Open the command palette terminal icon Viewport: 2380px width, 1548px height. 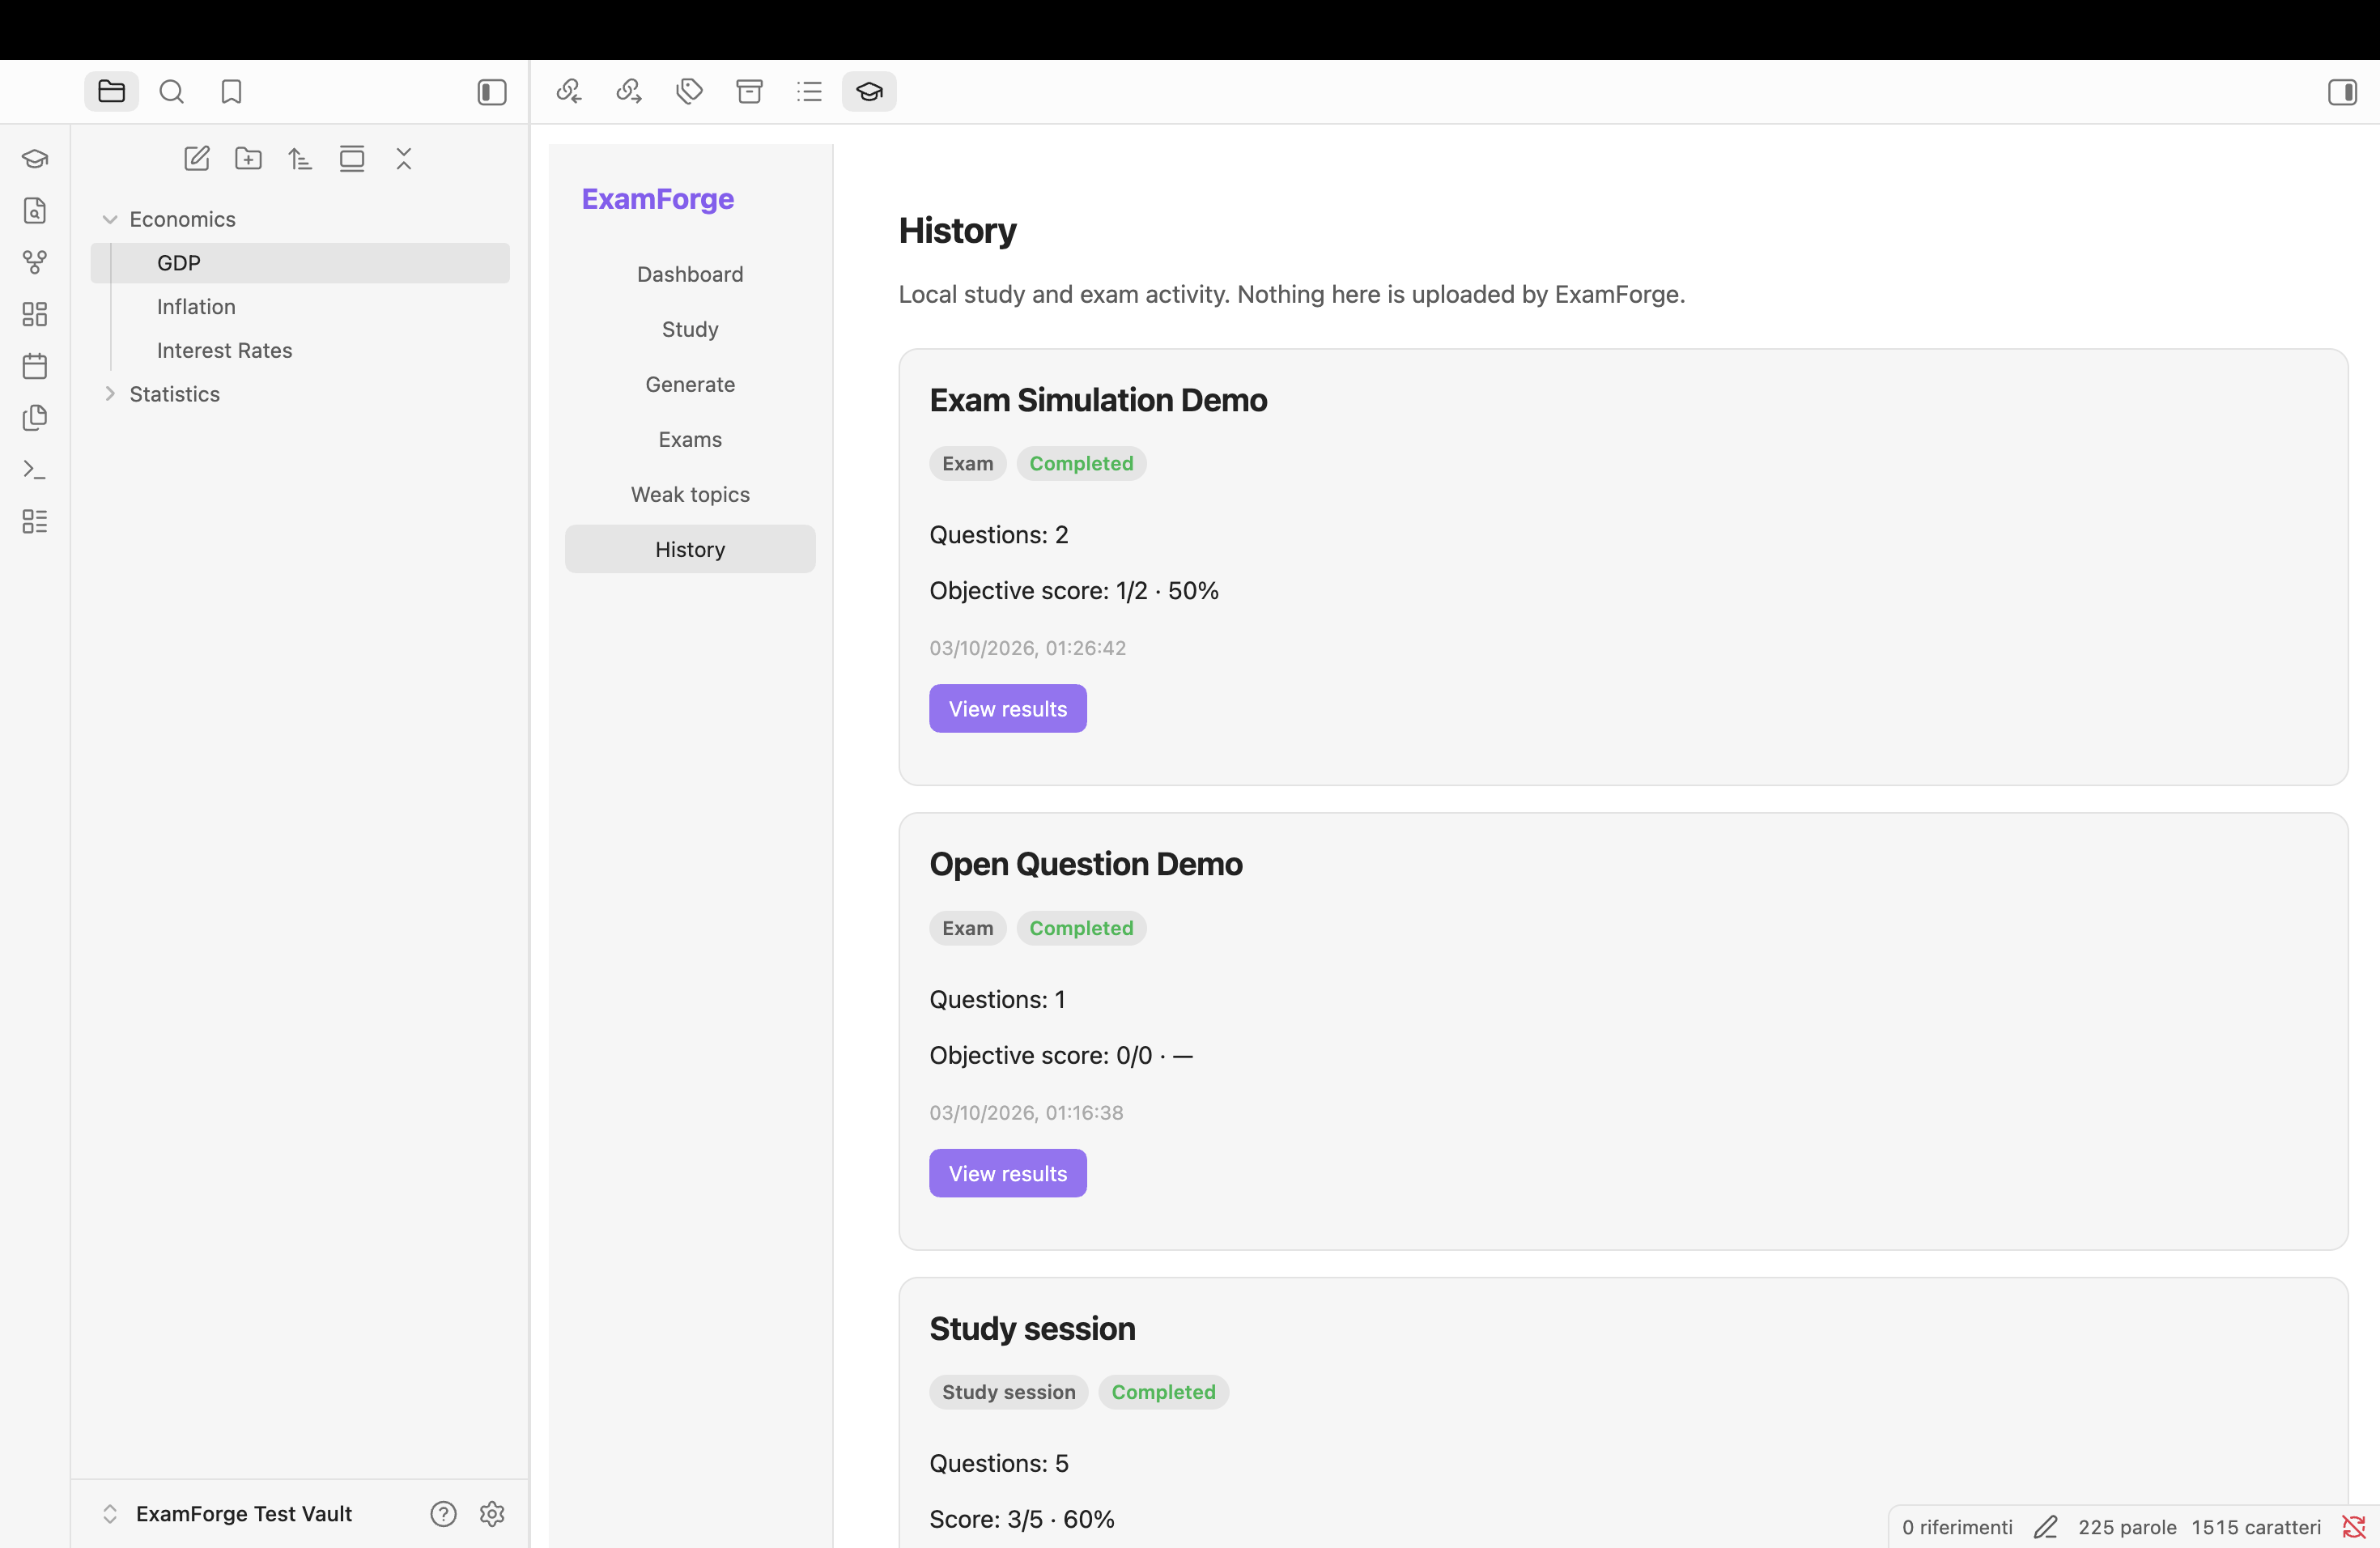tap(35, 469)
